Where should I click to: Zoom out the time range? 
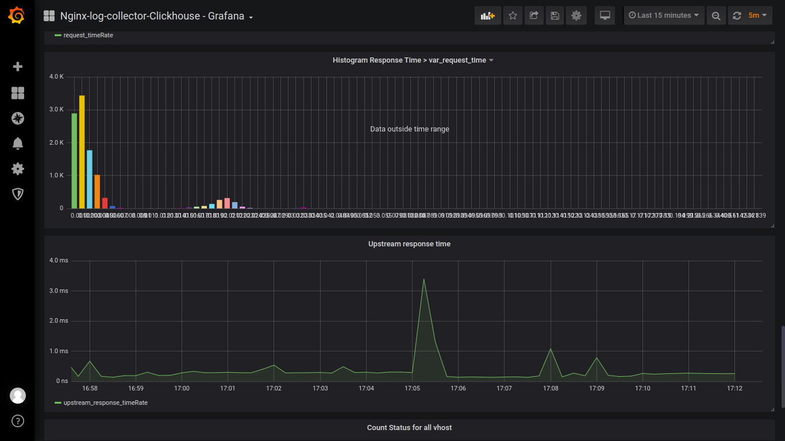(716, 16)
